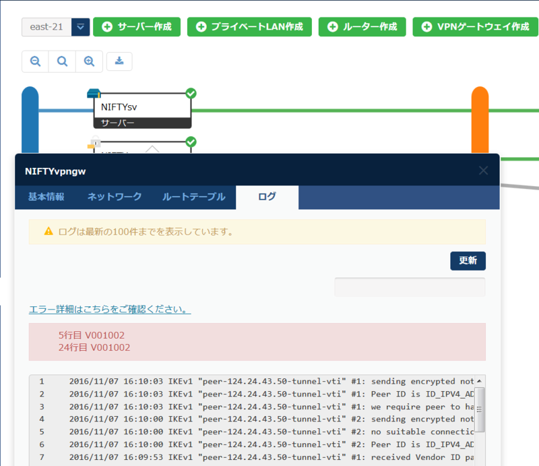539x466 pixels.
Task: Click green checkmark status on NIFTYsv
Action: click(191, 93)
